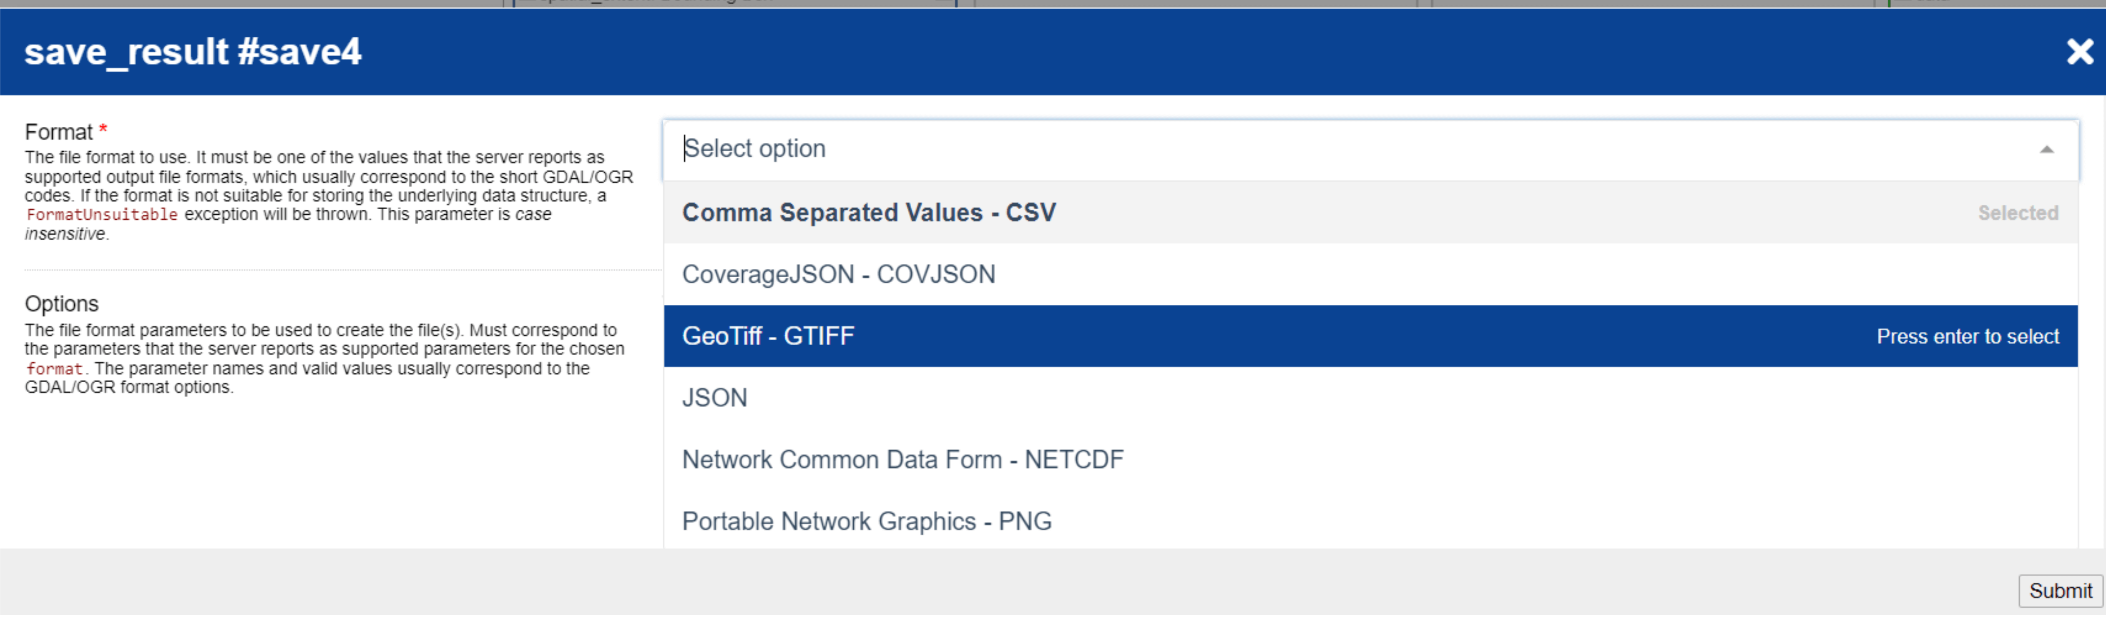Image resolution: width=2106 pixels, height=617 pixels.
Task: Select the CoverageJSON - COVJSON format
Action: click(x=838, y=275)
